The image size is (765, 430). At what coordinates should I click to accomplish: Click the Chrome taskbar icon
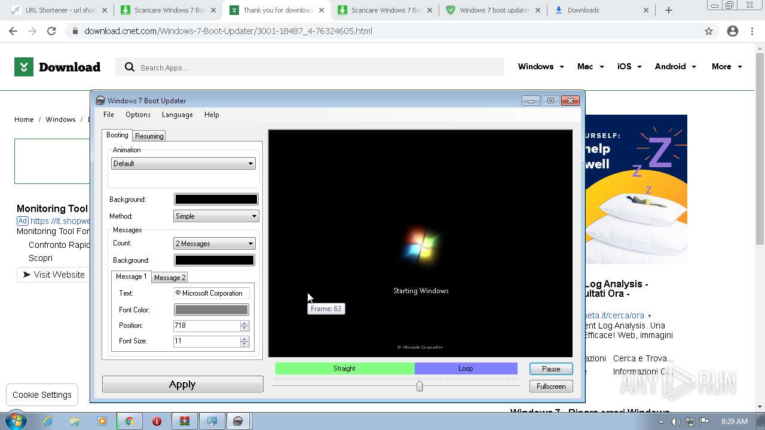[129, 421]
